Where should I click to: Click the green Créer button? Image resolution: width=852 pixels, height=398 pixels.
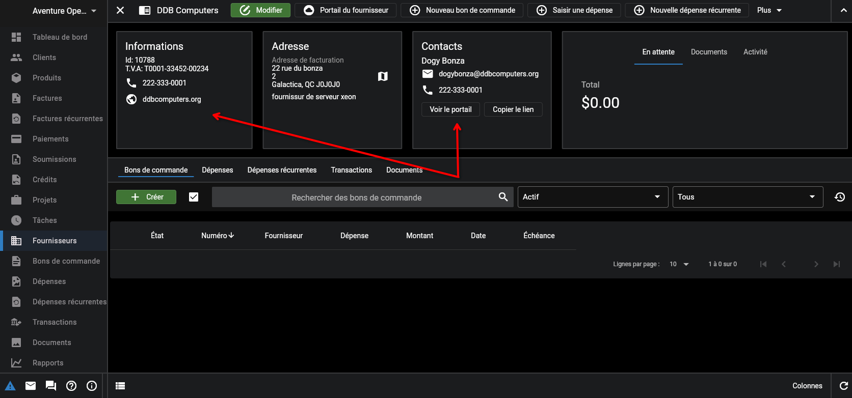(146, 197)
